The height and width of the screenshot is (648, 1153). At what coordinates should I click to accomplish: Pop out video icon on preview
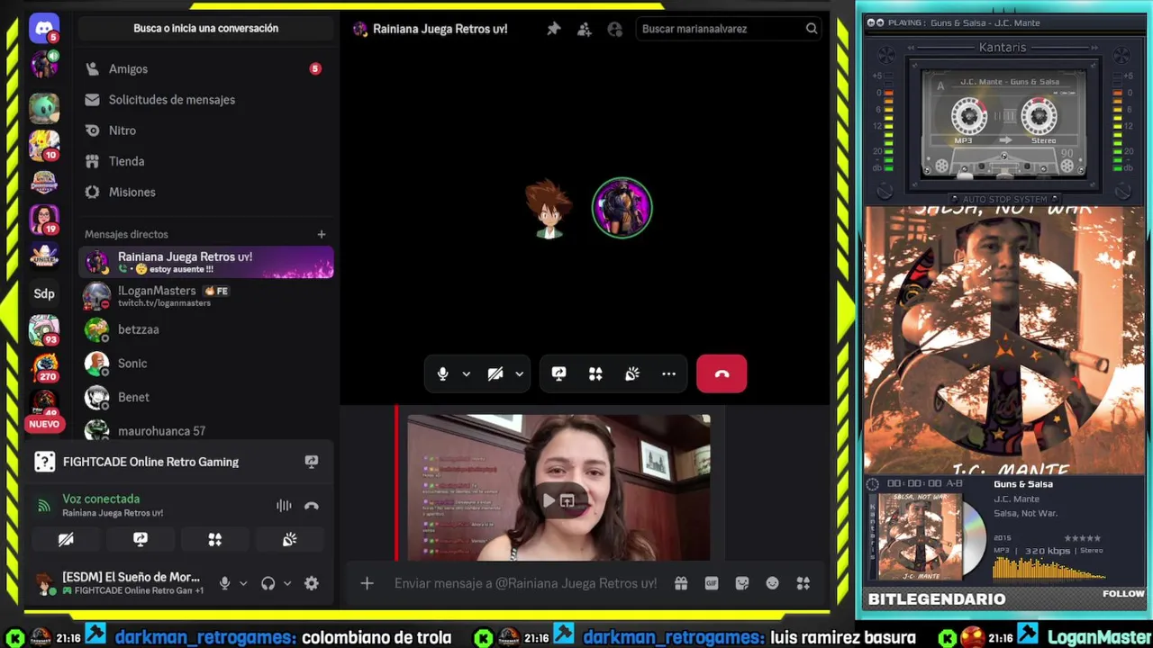pyautogui.click(x=567, y=500)
